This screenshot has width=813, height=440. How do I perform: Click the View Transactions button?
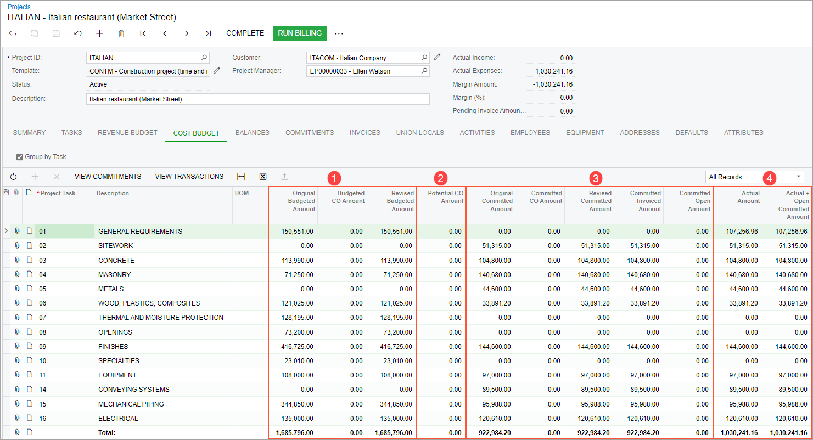click(x=189, y=177)
